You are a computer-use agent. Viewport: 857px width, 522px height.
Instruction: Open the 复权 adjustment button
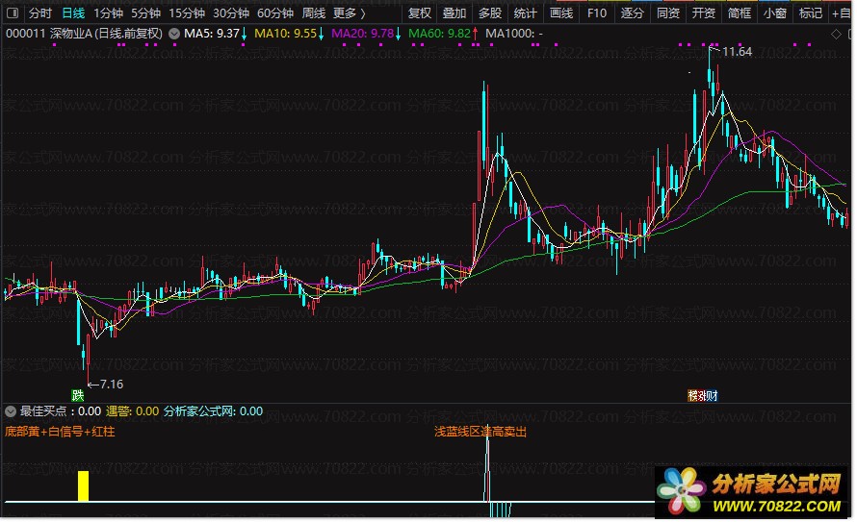click(x=420, y=13)
